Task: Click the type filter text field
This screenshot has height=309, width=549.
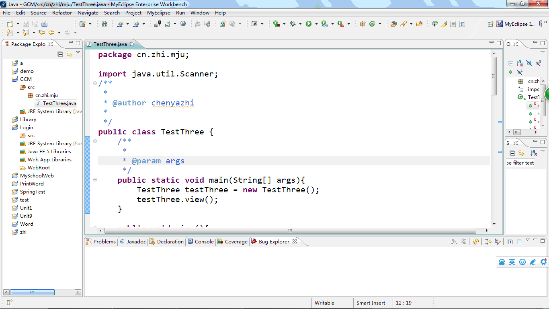Action: coord(520,163)
